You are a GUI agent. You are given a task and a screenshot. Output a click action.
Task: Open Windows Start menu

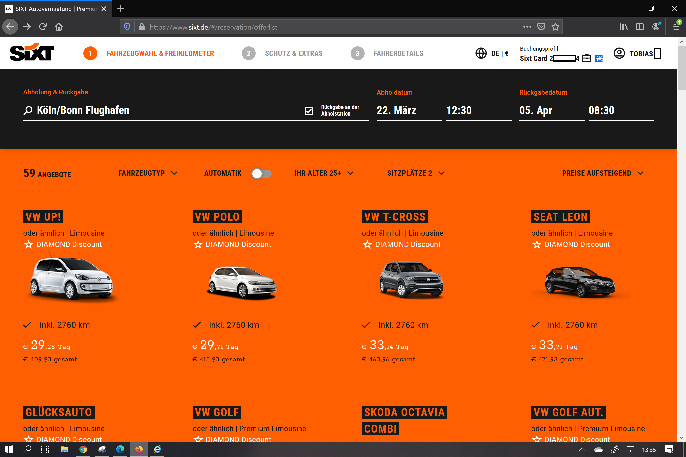[9, 449]
